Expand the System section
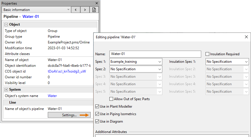The width and height of the screenshot is (251, 137). pyautogui.click(x=6, y=90)
